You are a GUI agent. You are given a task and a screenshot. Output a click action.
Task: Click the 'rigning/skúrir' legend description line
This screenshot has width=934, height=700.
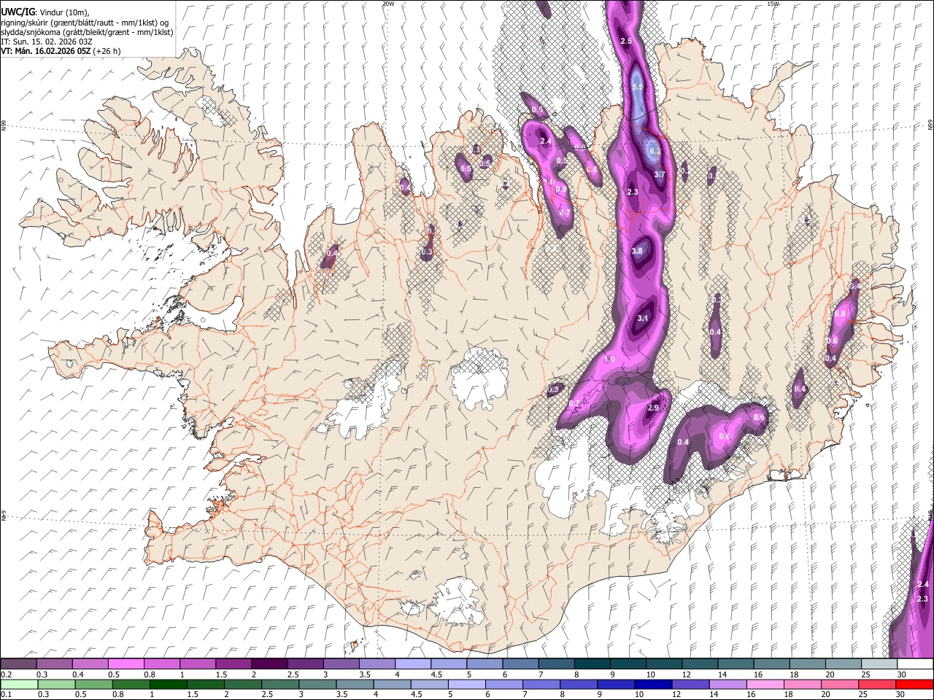click(x=85, y=22)
